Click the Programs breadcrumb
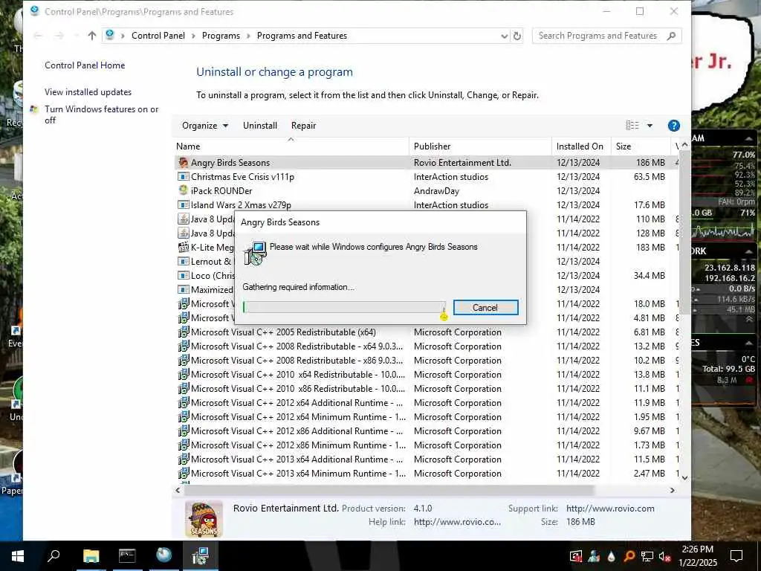Screen dimensions: 761x571 [x=221, y=36]
